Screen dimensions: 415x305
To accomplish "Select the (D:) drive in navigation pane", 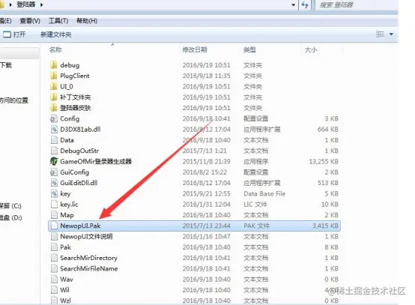I will point(10,217).
